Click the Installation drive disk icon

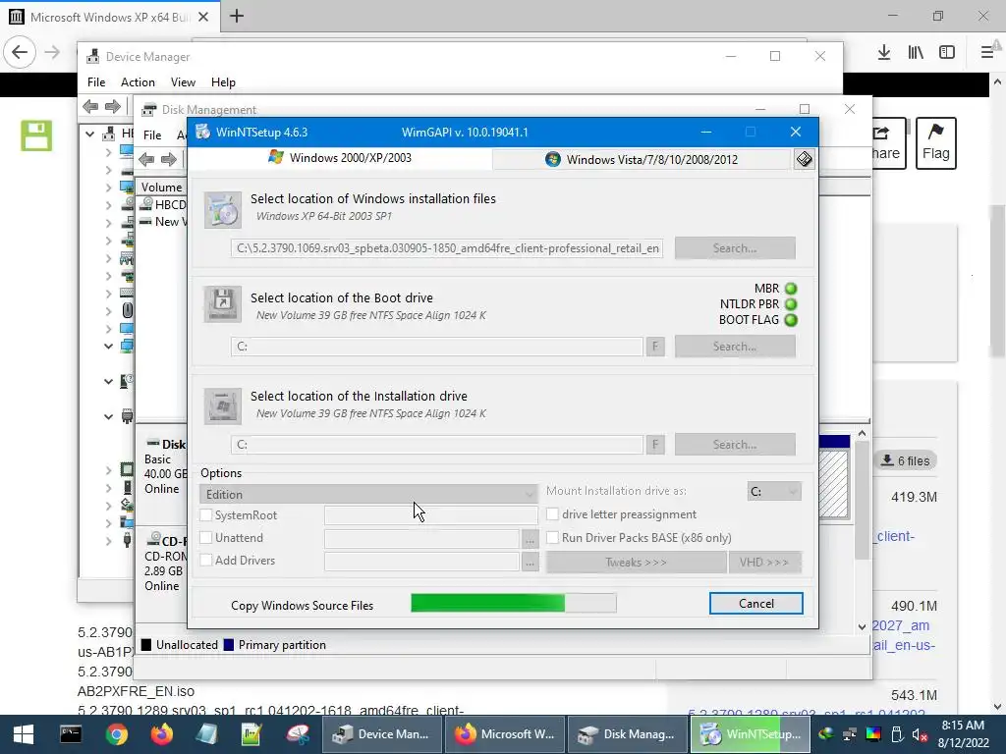(223, 405)
